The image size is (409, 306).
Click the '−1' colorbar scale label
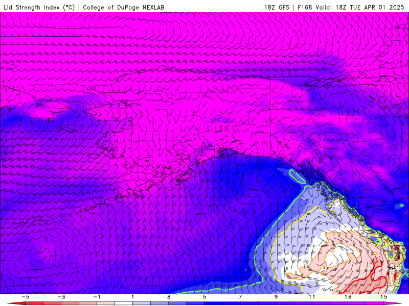(x=97, y=297)
